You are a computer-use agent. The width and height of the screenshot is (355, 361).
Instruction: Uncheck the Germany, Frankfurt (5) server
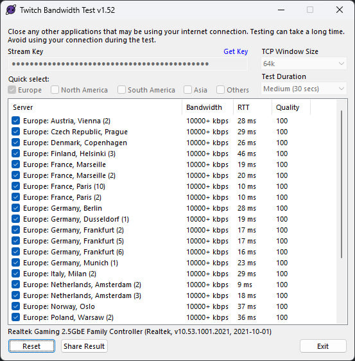[15, 241]
